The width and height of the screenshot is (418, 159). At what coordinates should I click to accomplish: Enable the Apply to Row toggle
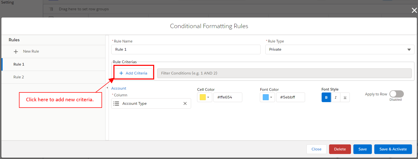click(396, 94)
